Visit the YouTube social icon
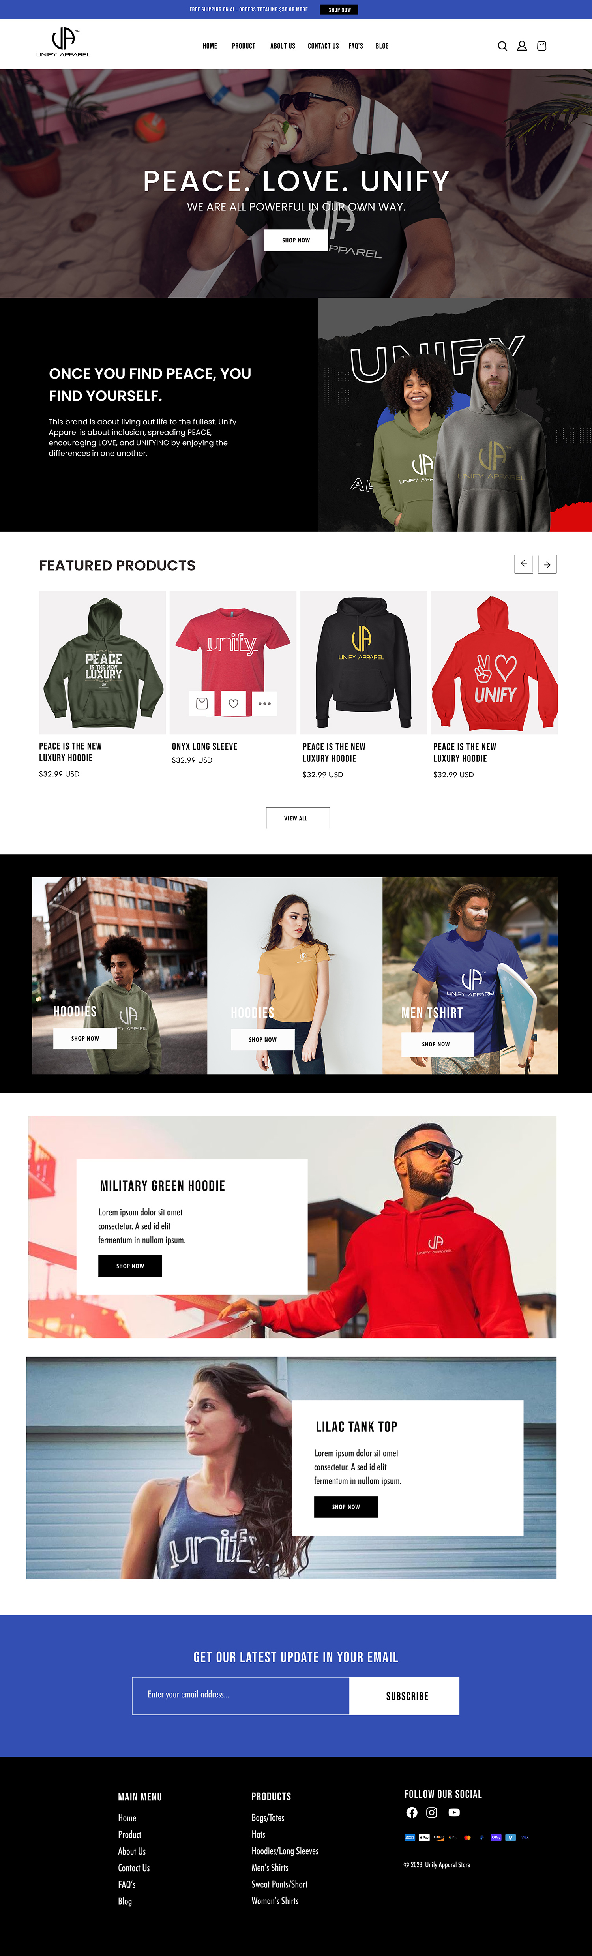 coord(454,1812)
